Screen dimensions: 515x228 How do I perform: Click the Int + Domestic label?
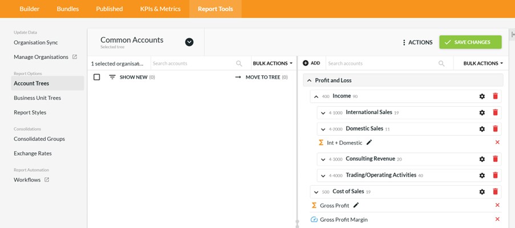click(344, 142)
